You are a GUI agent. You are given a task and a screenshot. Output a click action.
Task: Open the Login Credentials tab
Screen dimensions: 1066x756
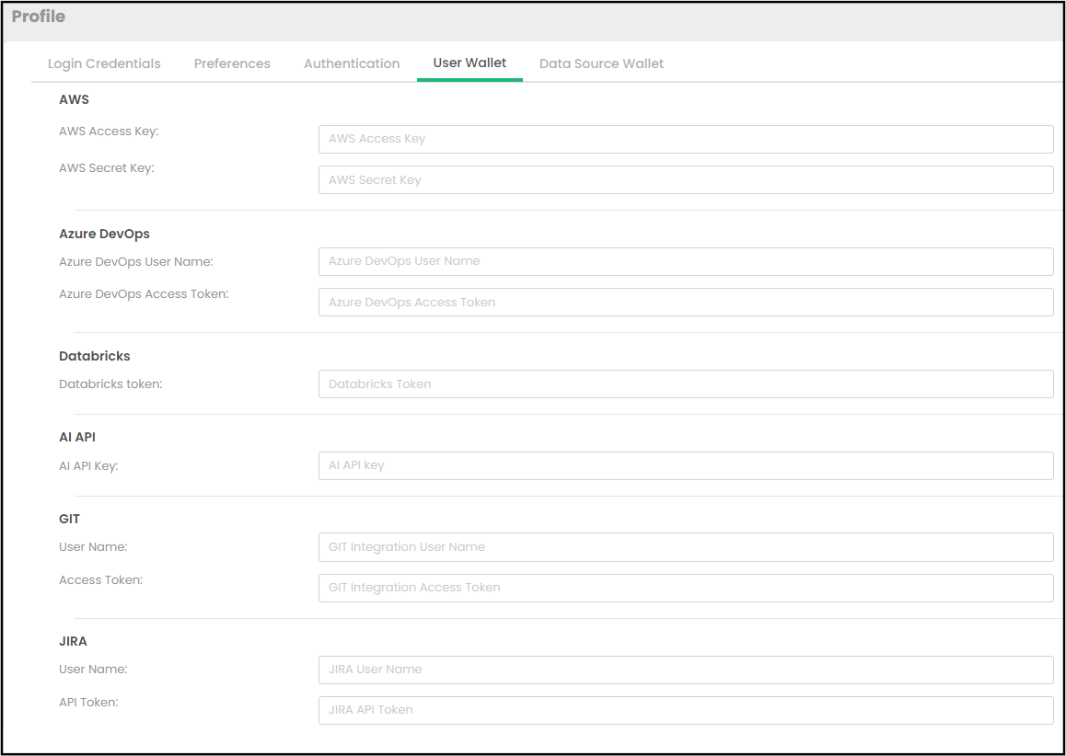click(x=104, y=63)
